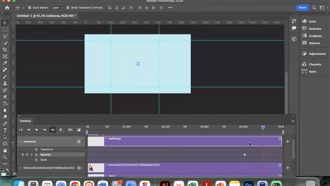Open the Timeline panel flyout menu
The height and width of the screenshot is (186, 330).
coord(293,121)
